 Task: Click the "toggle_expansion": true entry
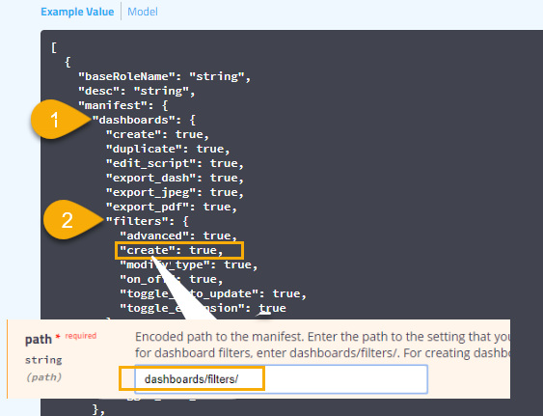pyautogui.click(x=203, y=308)
